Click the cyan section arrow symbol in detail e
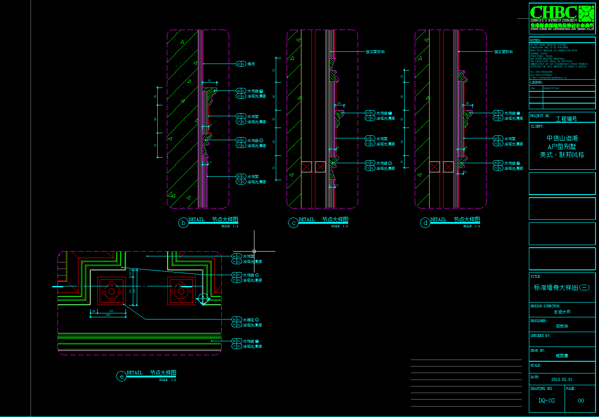The width and height of the screenshot is (599, 417). tap(203, 299)
